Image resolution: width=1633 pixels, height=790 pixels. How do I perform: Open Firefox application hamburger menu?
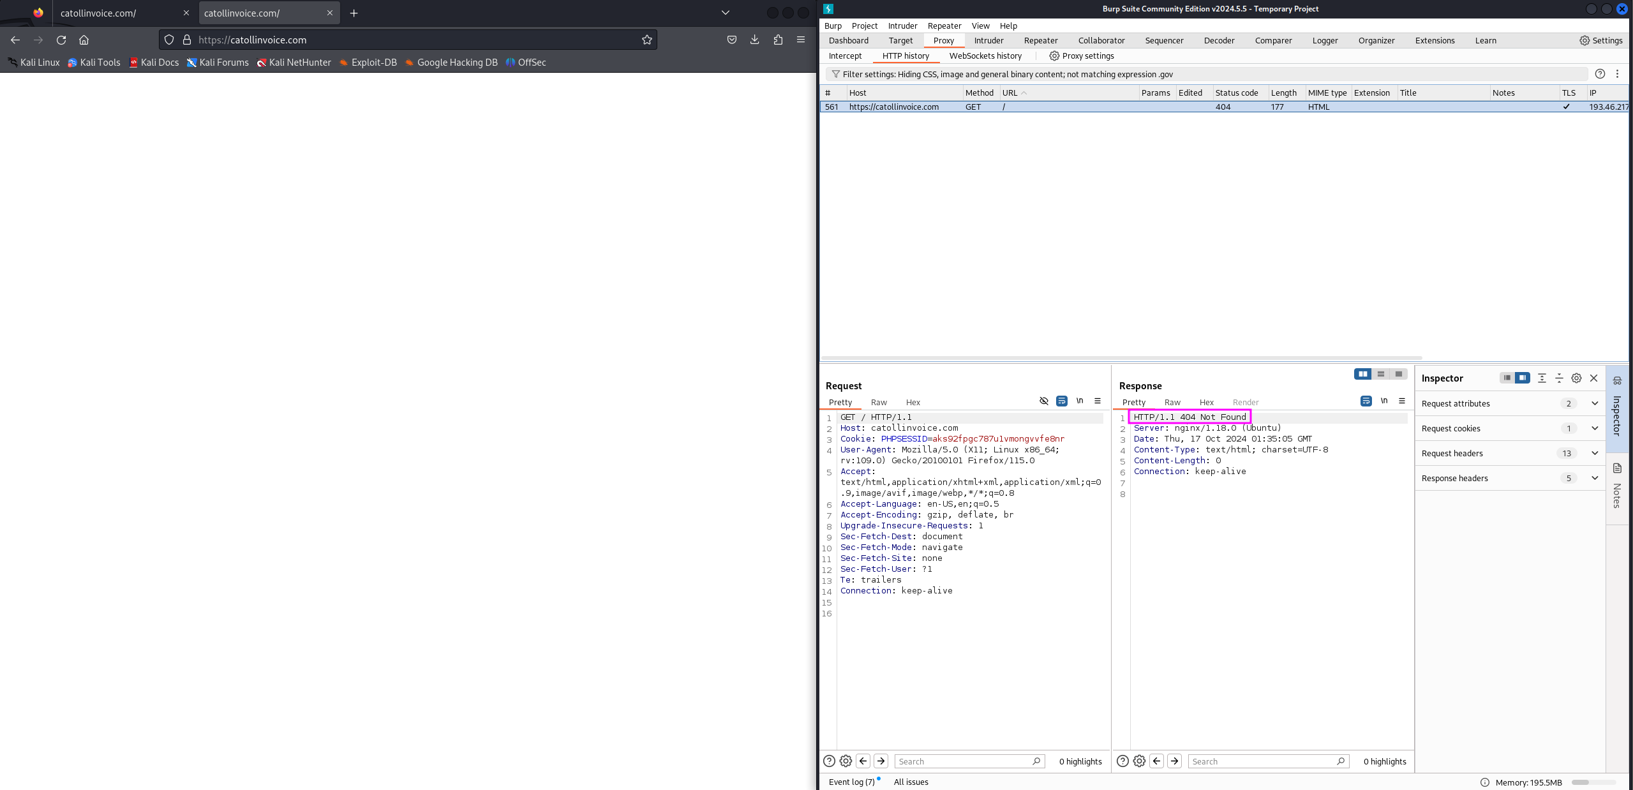[800, 40]
